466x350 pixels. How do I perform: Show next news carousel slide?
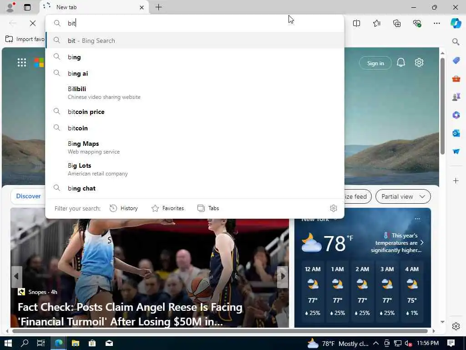coord(283,277)
